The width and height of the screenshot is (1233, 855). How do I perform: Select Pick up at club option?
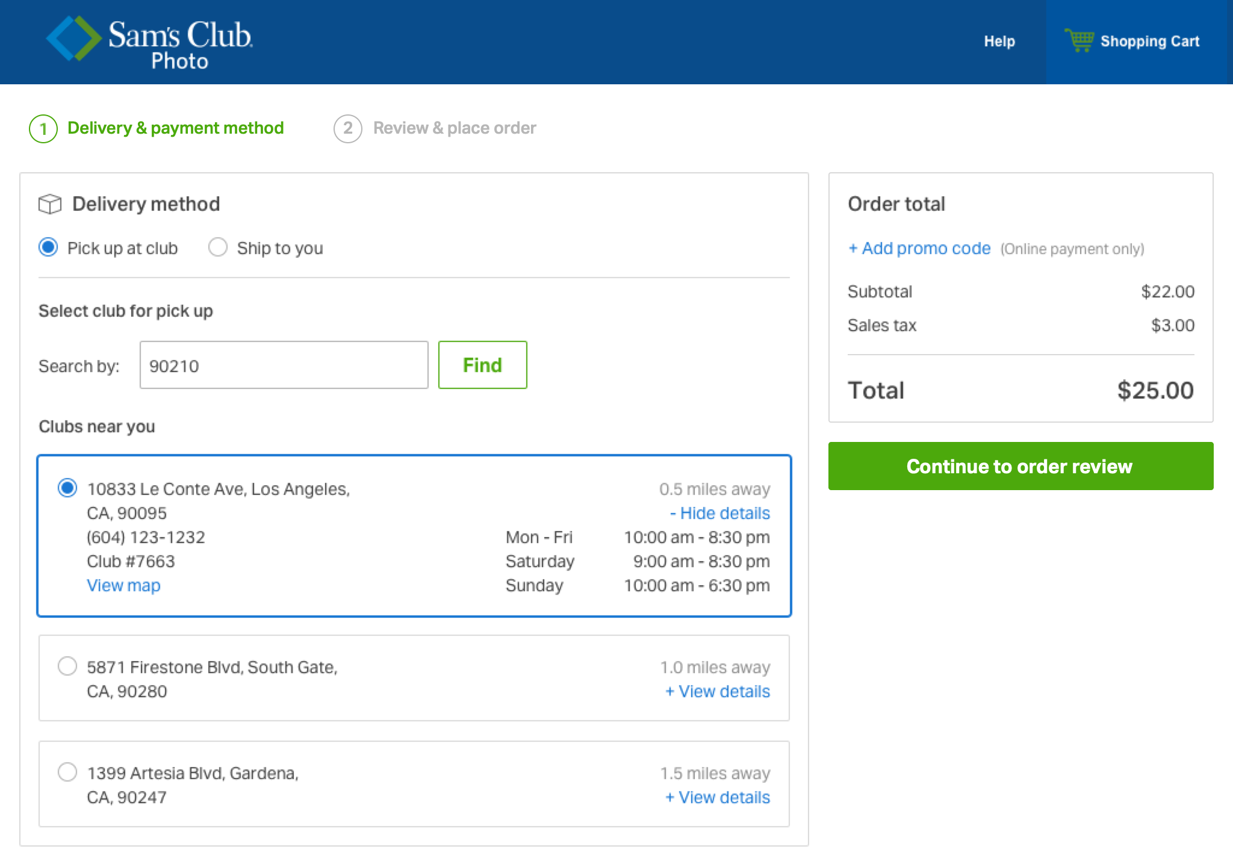pos(48,247)
